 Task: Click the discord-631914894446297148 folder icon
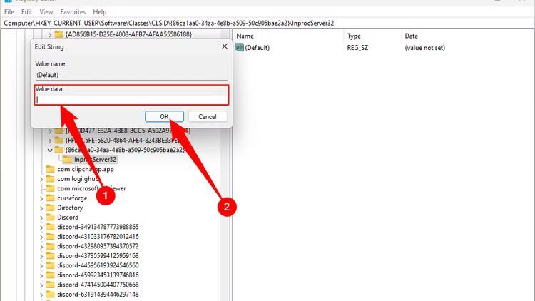(x=50, y=294)
